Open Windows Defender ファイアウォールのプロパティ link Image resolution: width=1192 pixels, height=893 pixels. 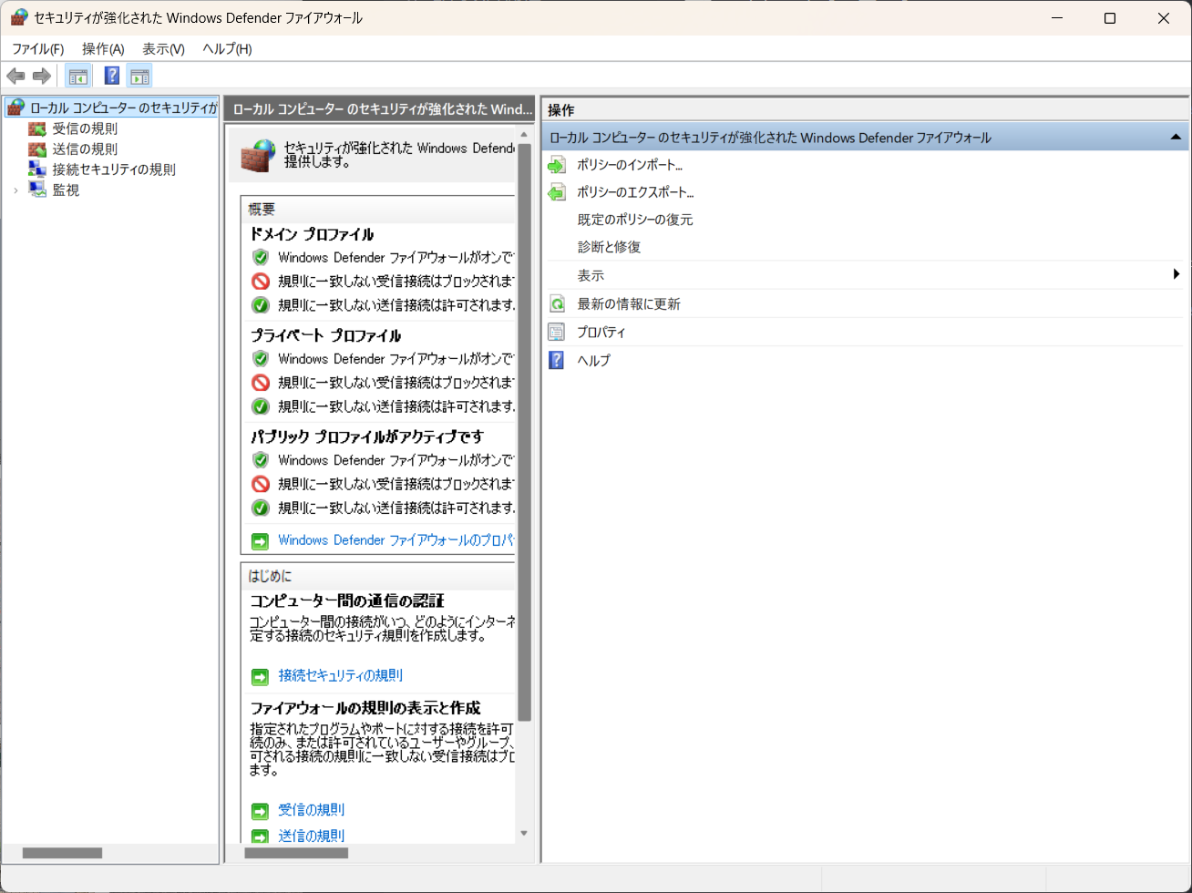point(396,540)
